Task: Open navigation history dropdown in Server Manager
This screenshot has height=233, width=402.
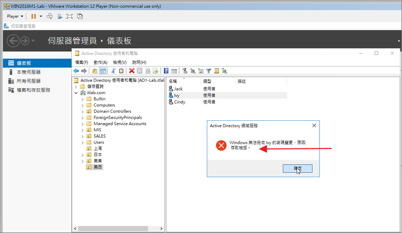Action: (x=33, y=41)
